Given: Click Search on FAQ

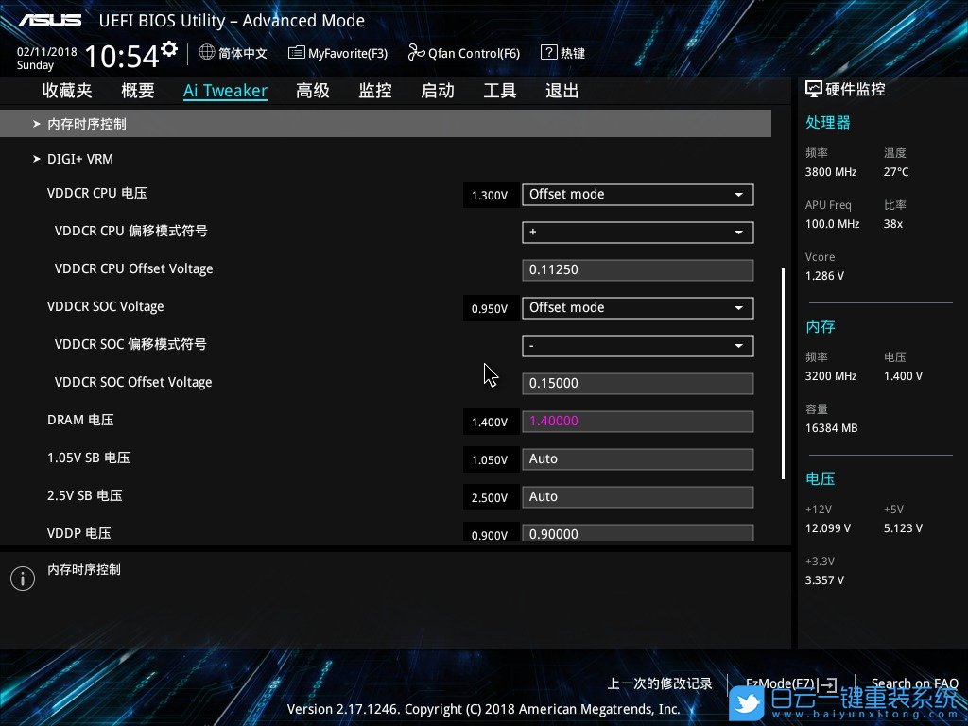Looking at the screenshot, I should [914, 683].
